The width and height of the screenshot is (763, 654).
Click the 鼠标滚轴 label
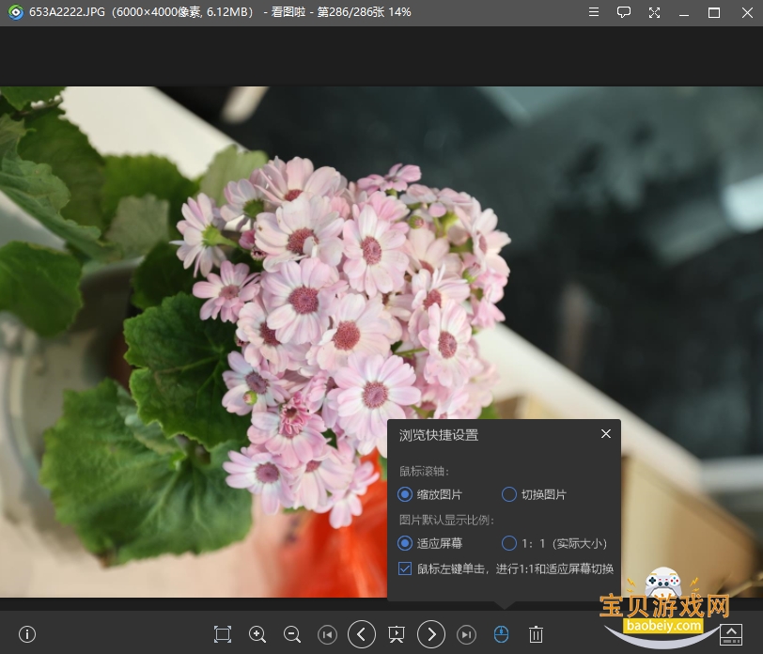pos(424,471)
